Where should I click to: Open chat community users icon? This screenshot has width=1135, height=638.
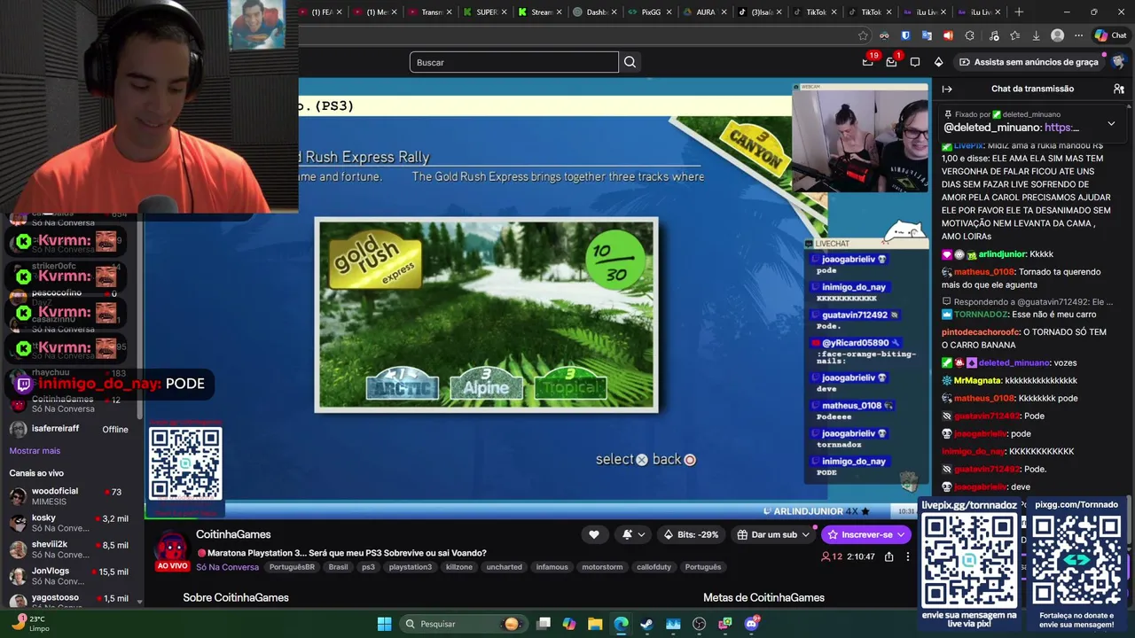[1119, 89]
